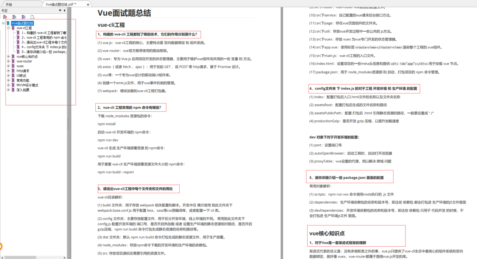Viewport: 477px width, 259px height.
Task: Click the add bookmark icon with green plus
Action: pos(14,17)
